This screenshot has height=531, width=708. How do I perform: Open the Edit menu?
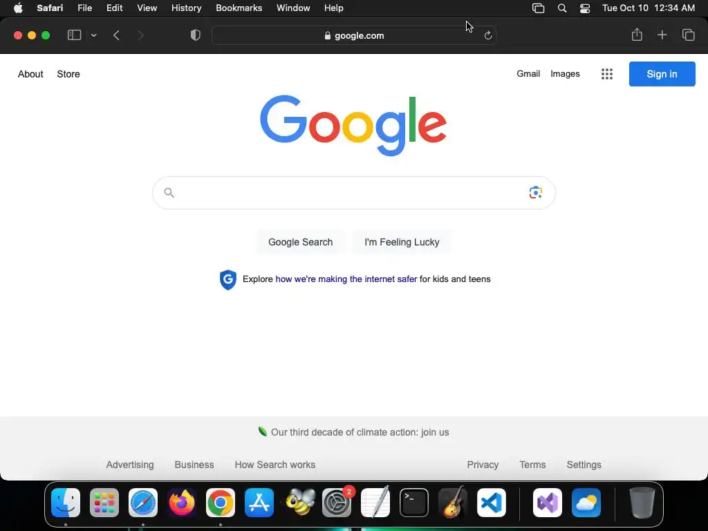point(114,8)
